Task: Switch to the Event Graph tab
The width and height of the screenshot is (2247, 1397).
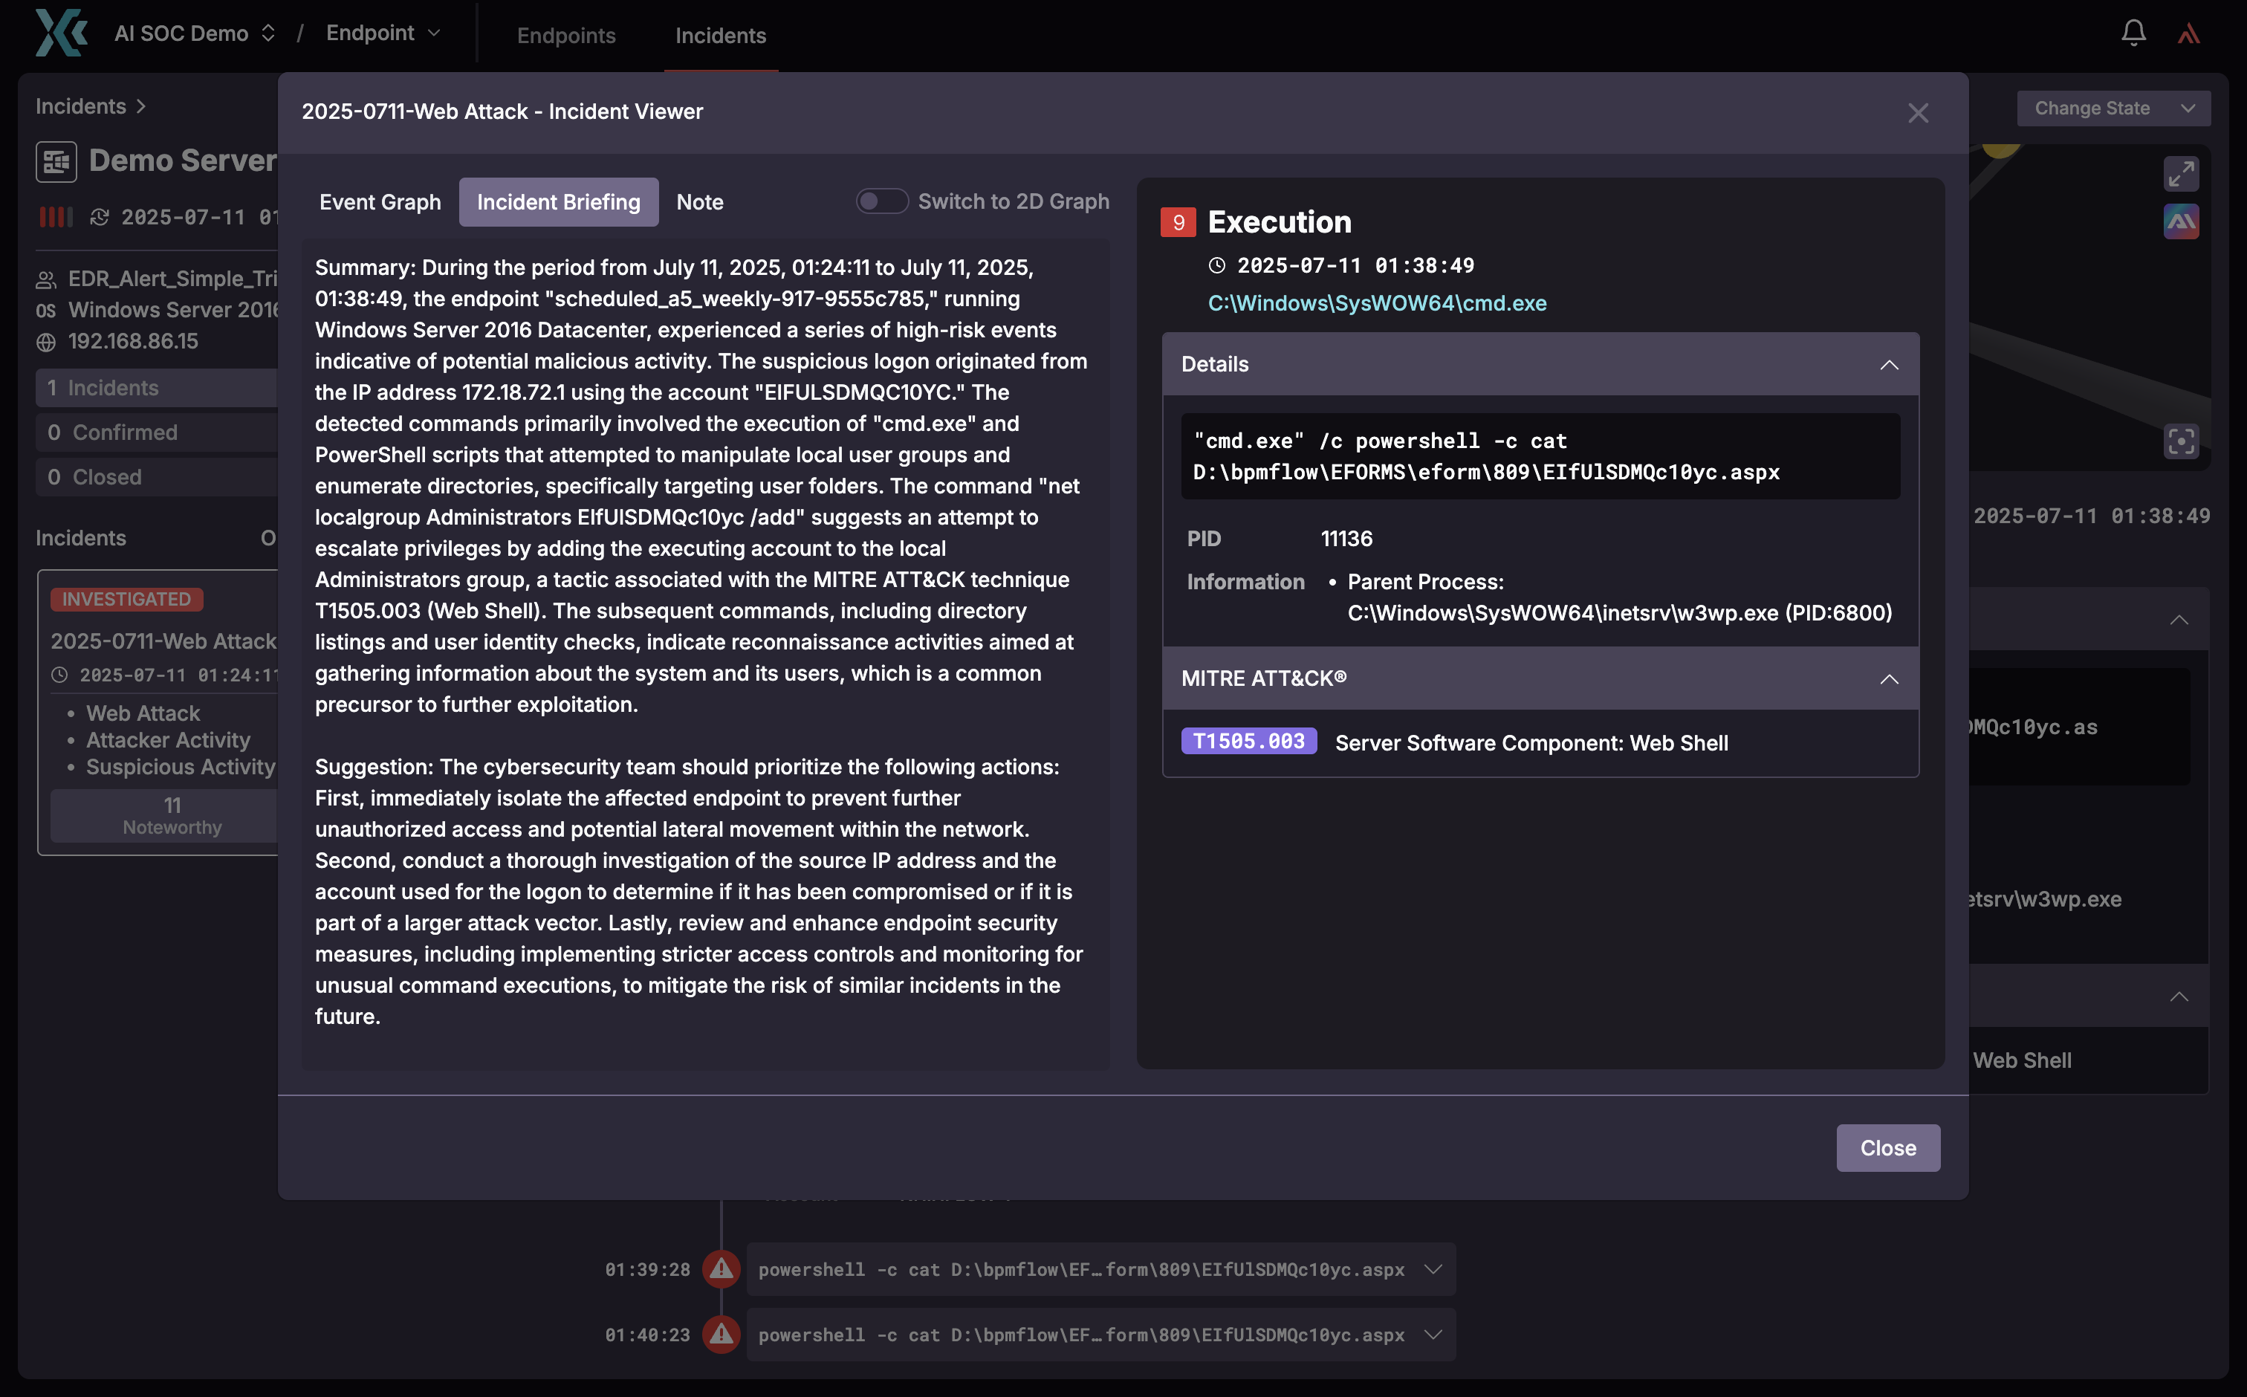Action: pyautogui.click(x=380, y=201)
